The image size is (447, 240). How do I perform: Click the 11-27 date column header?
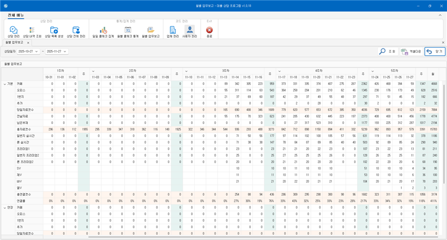[410, 77]
